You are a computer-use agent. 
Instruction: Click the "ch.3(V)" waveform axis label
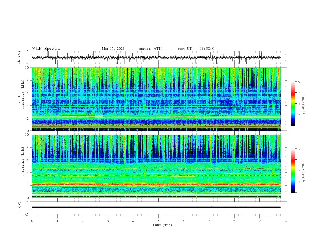pyautogui.click(x=19, y=208)
